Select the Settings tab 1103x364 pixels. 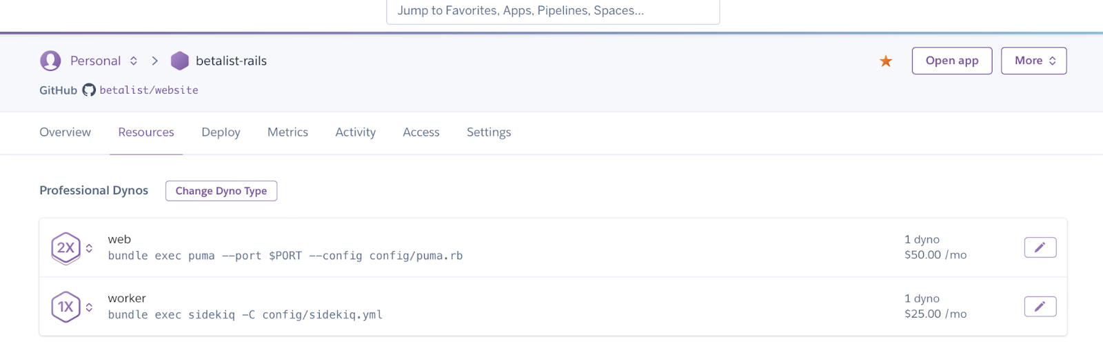pyautogui.click(x=489, y=132)
